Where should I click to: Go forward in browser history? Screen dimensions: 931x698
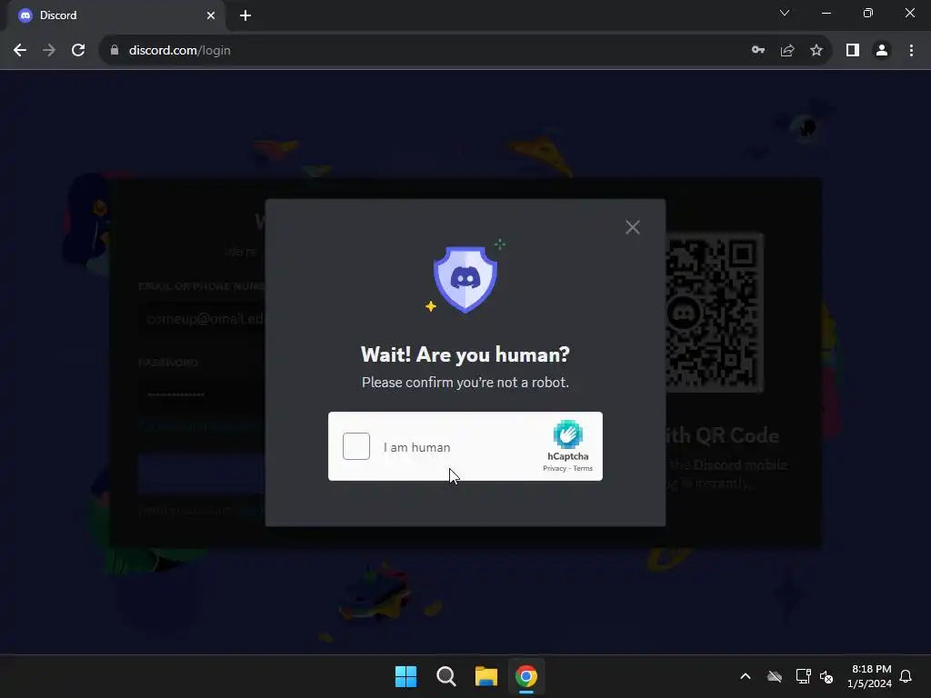click(x=49, y=51)
